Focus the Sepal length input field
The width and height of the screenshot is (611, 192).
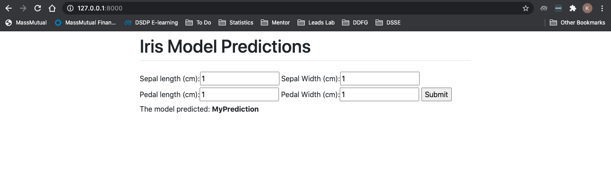point(240,79)
